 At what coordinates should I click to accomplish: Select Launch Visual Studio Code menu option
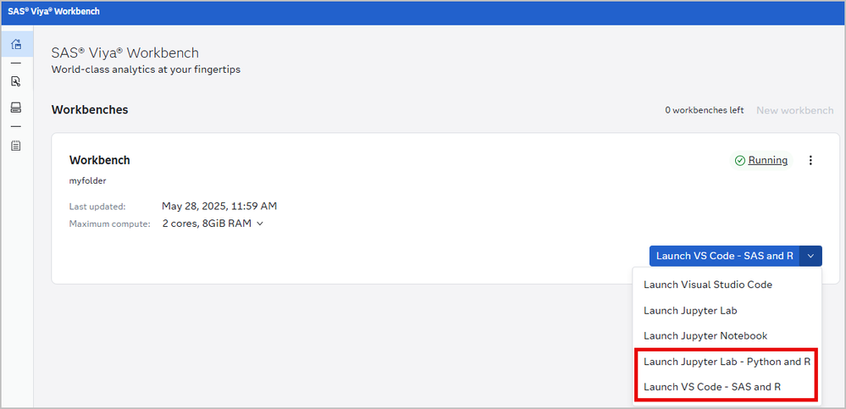(x=707, y=285)
